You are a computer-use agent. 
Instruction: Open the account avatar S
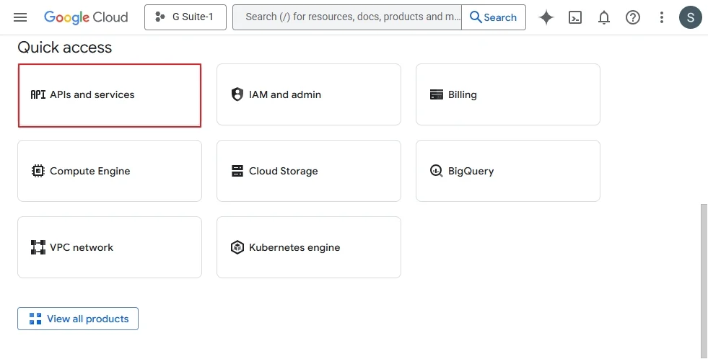[x=691, y=17]
